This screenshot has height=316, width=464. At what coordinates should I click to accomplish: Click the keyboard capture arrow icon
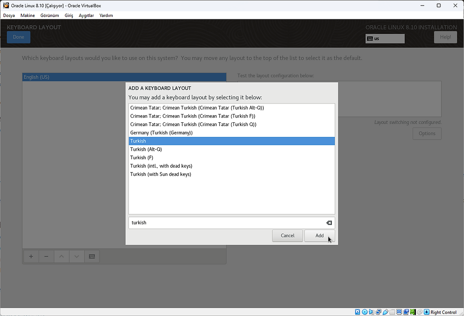[x=427, y=312]
